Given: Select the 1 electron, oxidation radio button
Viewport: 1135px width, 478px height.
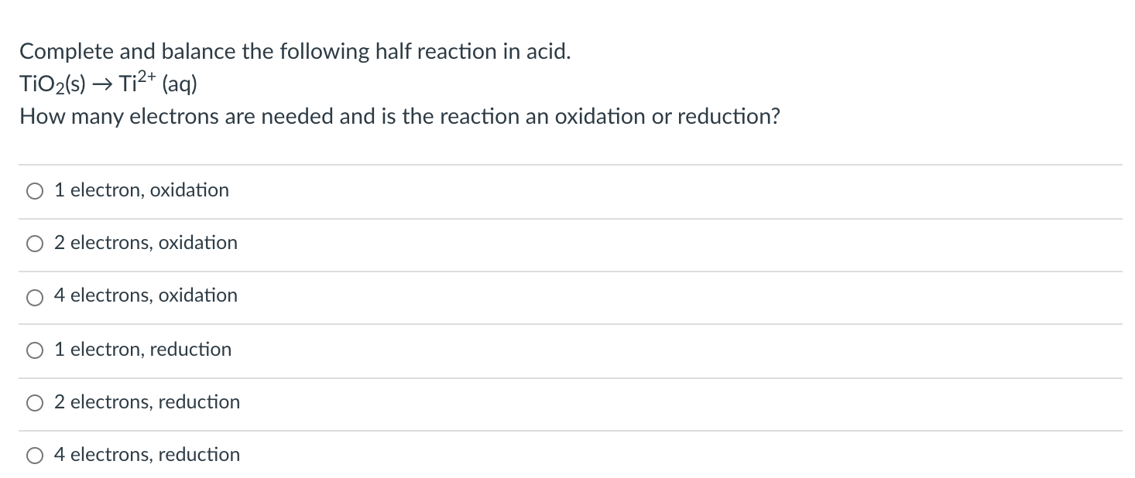Looking at the screenshot, I should tap(35, 191).
